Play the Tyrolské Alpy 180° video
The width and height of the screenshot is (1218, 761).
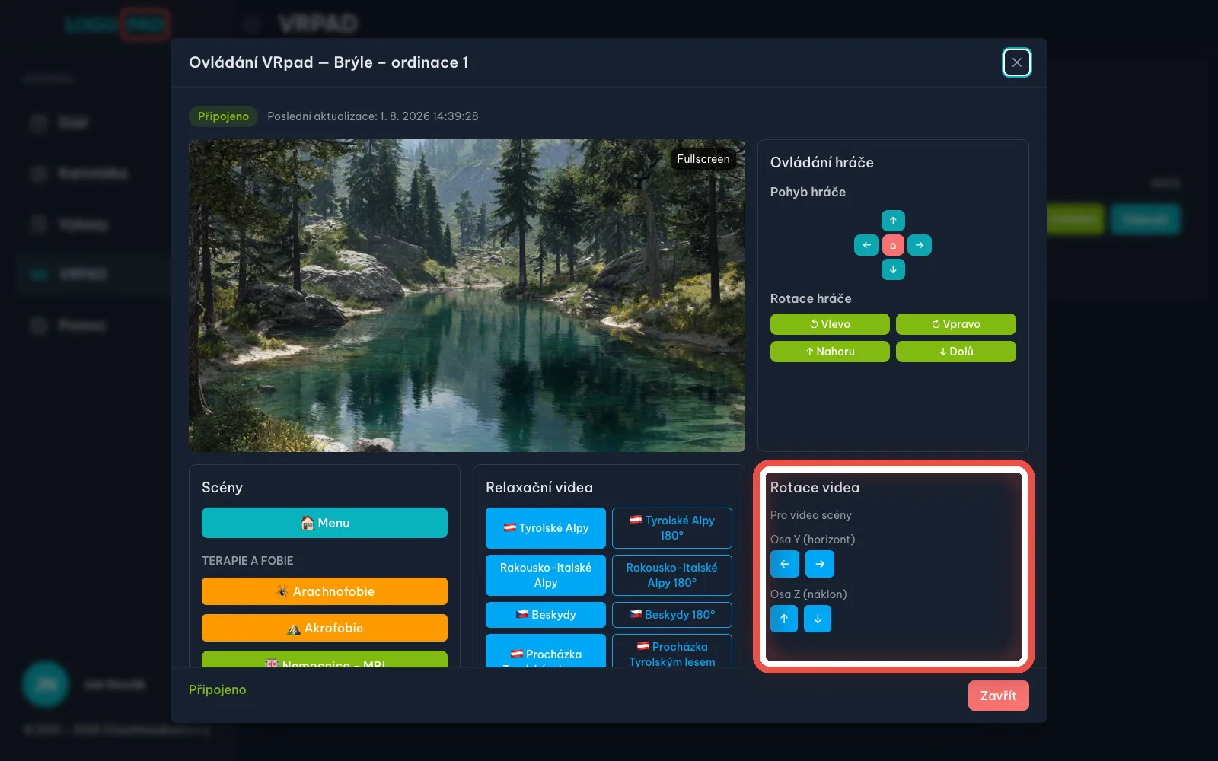point(672,528)
